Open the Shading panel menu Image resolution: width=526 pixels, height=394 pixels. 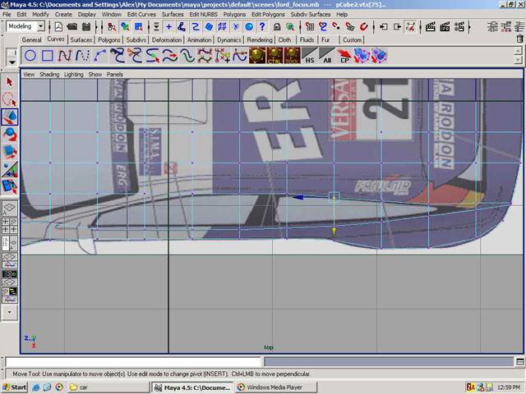(49, 74)
